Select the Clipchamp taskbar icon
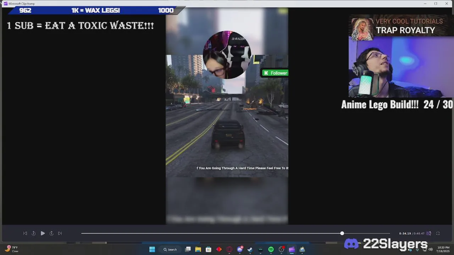The image size is (454, 255). pyautogui.click(x=292, y=249)
